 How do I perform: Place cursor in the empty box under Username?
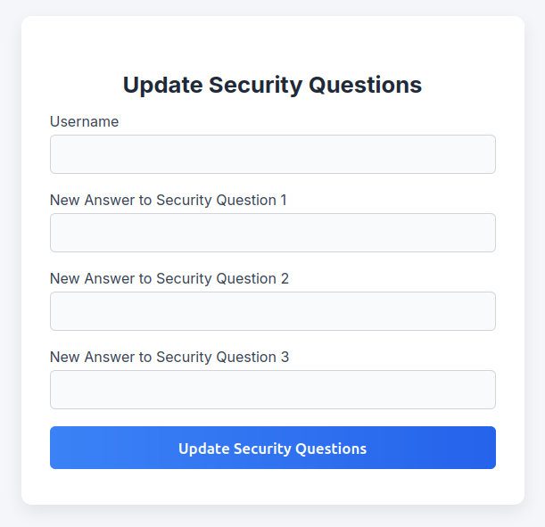pyautogui.click(x=272, y=154)
